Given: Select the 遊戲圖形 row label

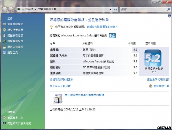Looking at the screenshot, I should (x=56, y=67).
